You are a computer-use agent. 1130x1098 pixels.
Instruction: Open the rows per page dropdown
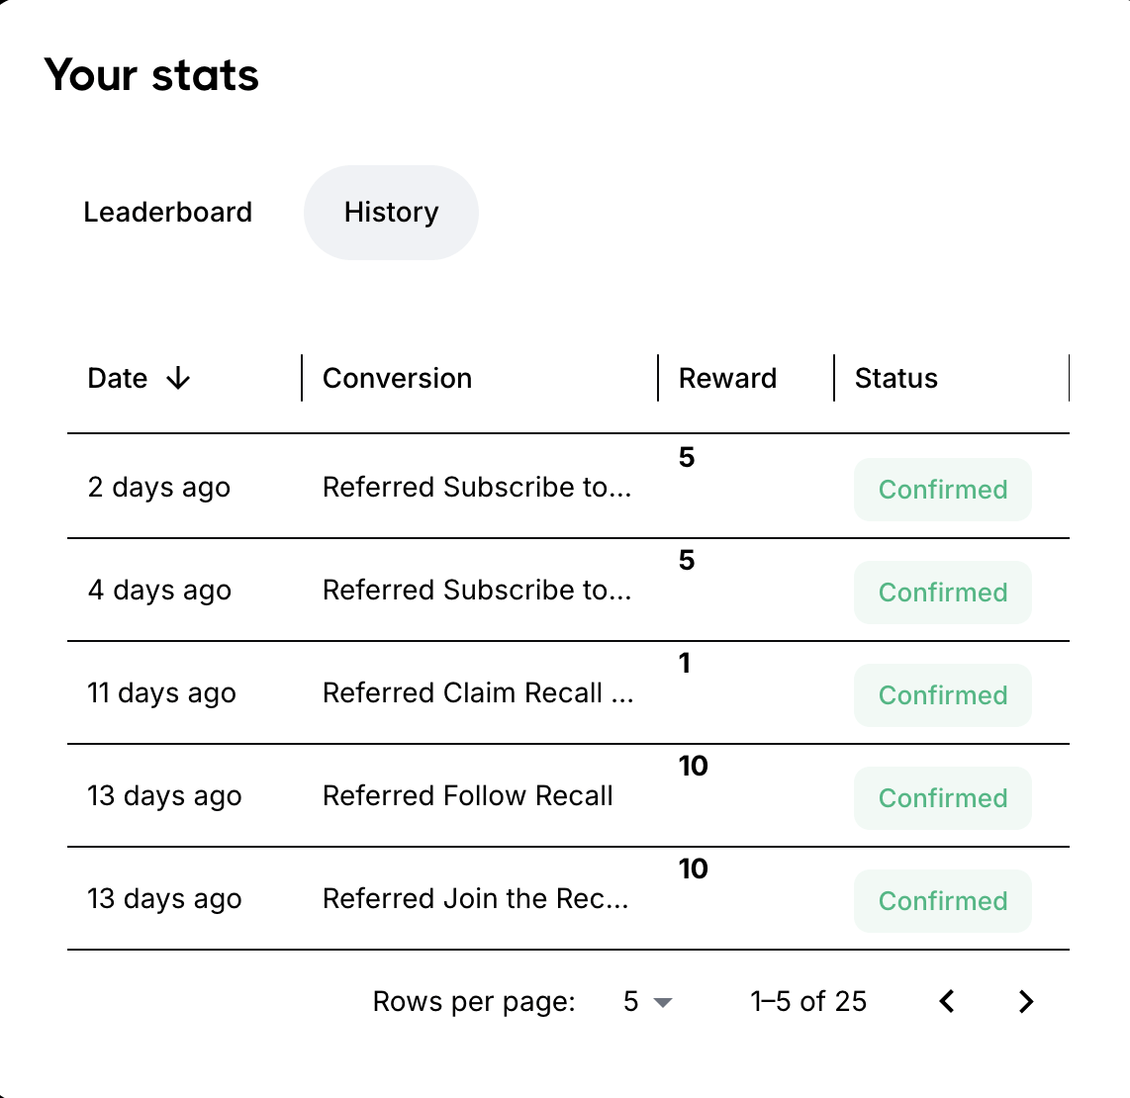click(648, 1002)
